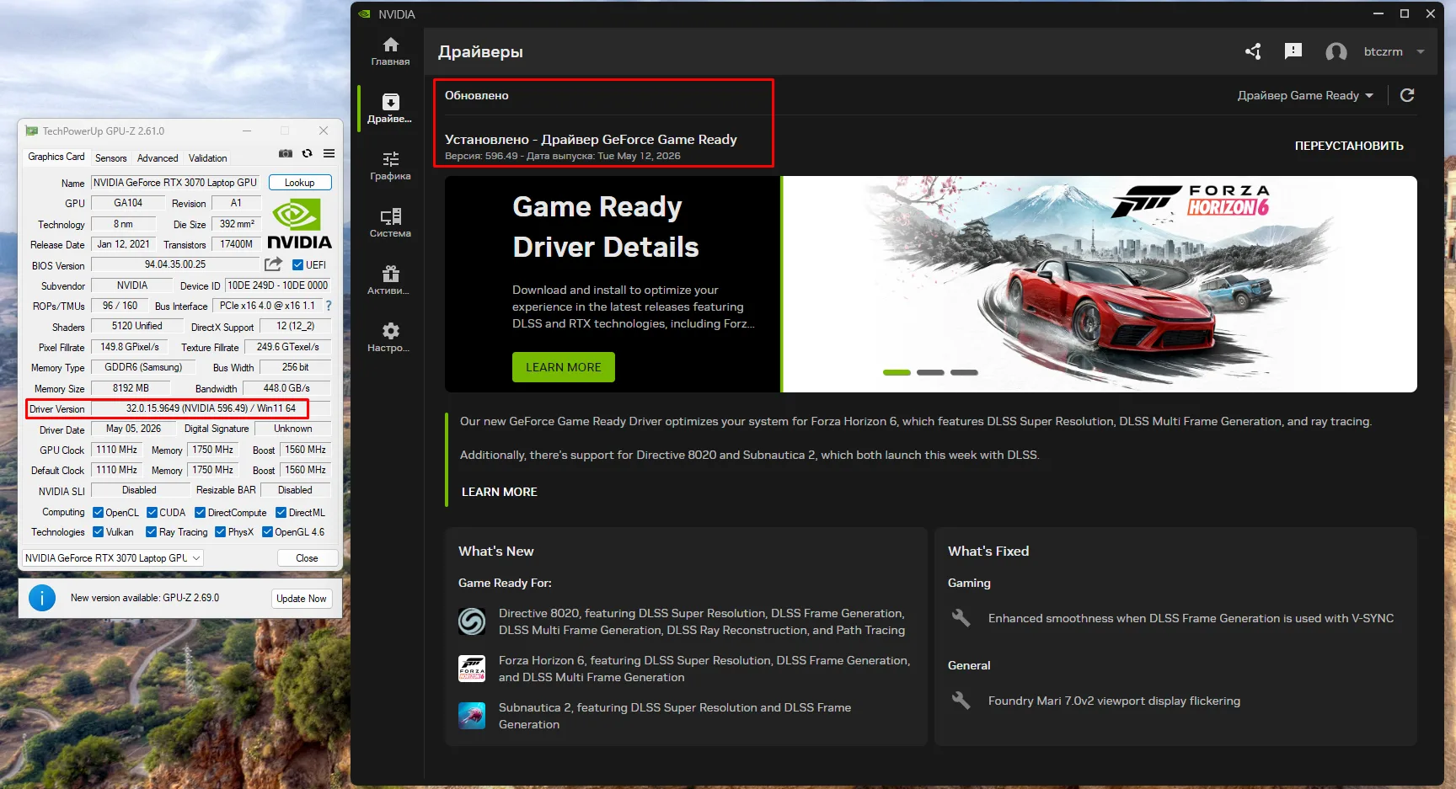Click GPU-Z refresh icon
This screenshot has height=789, width=1456.
[308, 153]
